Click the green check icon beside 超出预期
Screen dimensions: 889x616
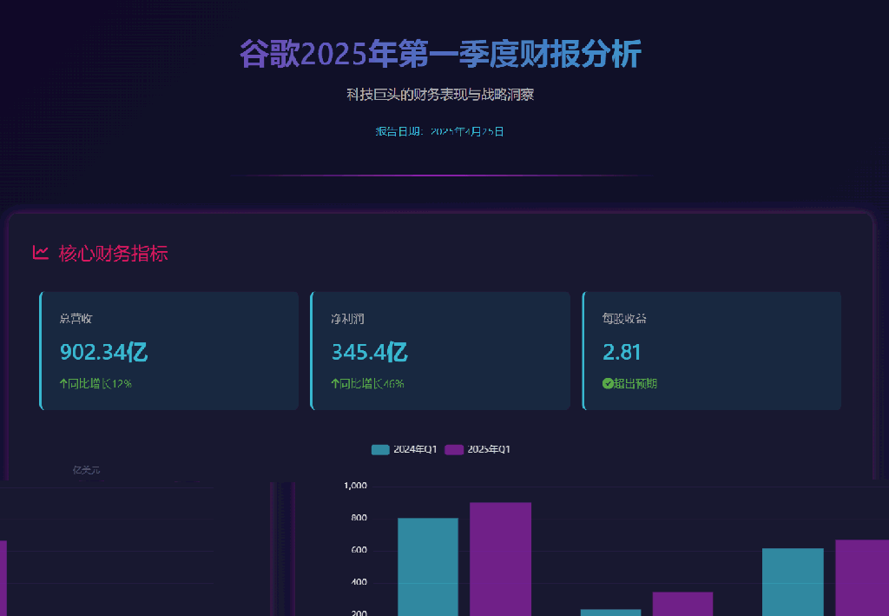[608, 384]
